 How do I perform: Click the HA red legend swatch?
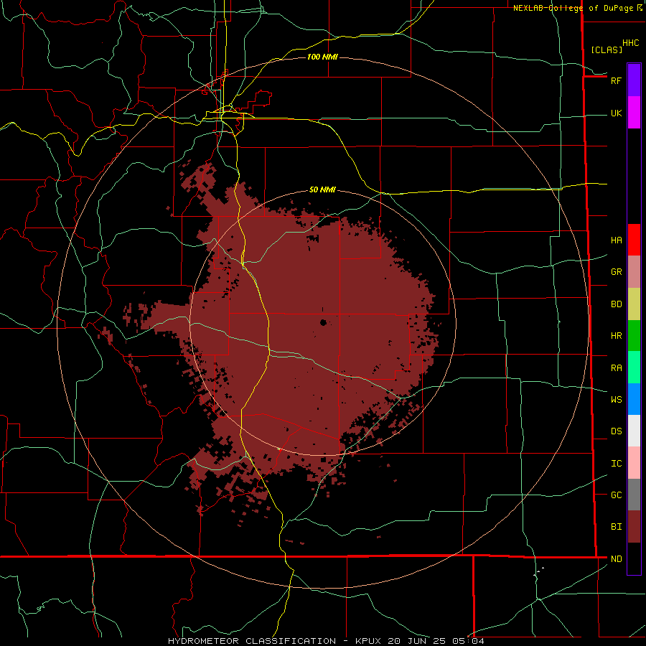[x=634, y=240]
